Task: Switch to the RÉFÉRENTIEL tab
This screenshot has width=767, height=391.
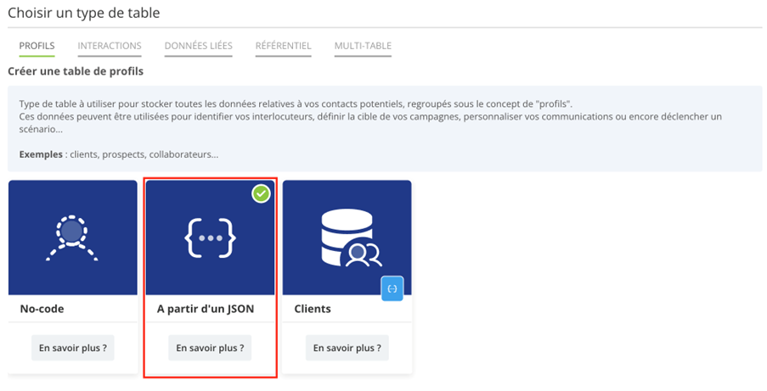Action: point(283,46)
